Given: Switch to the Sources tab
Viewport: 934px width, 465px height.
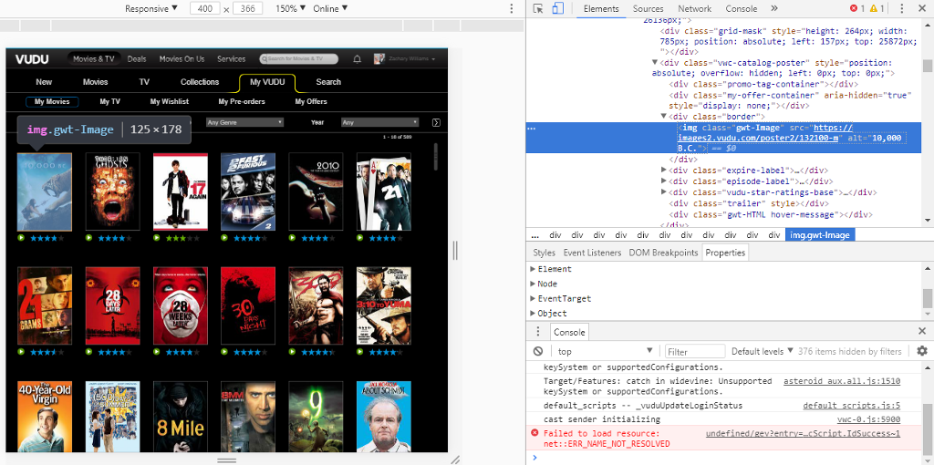Looking at the screenshot, I should 649,8.
